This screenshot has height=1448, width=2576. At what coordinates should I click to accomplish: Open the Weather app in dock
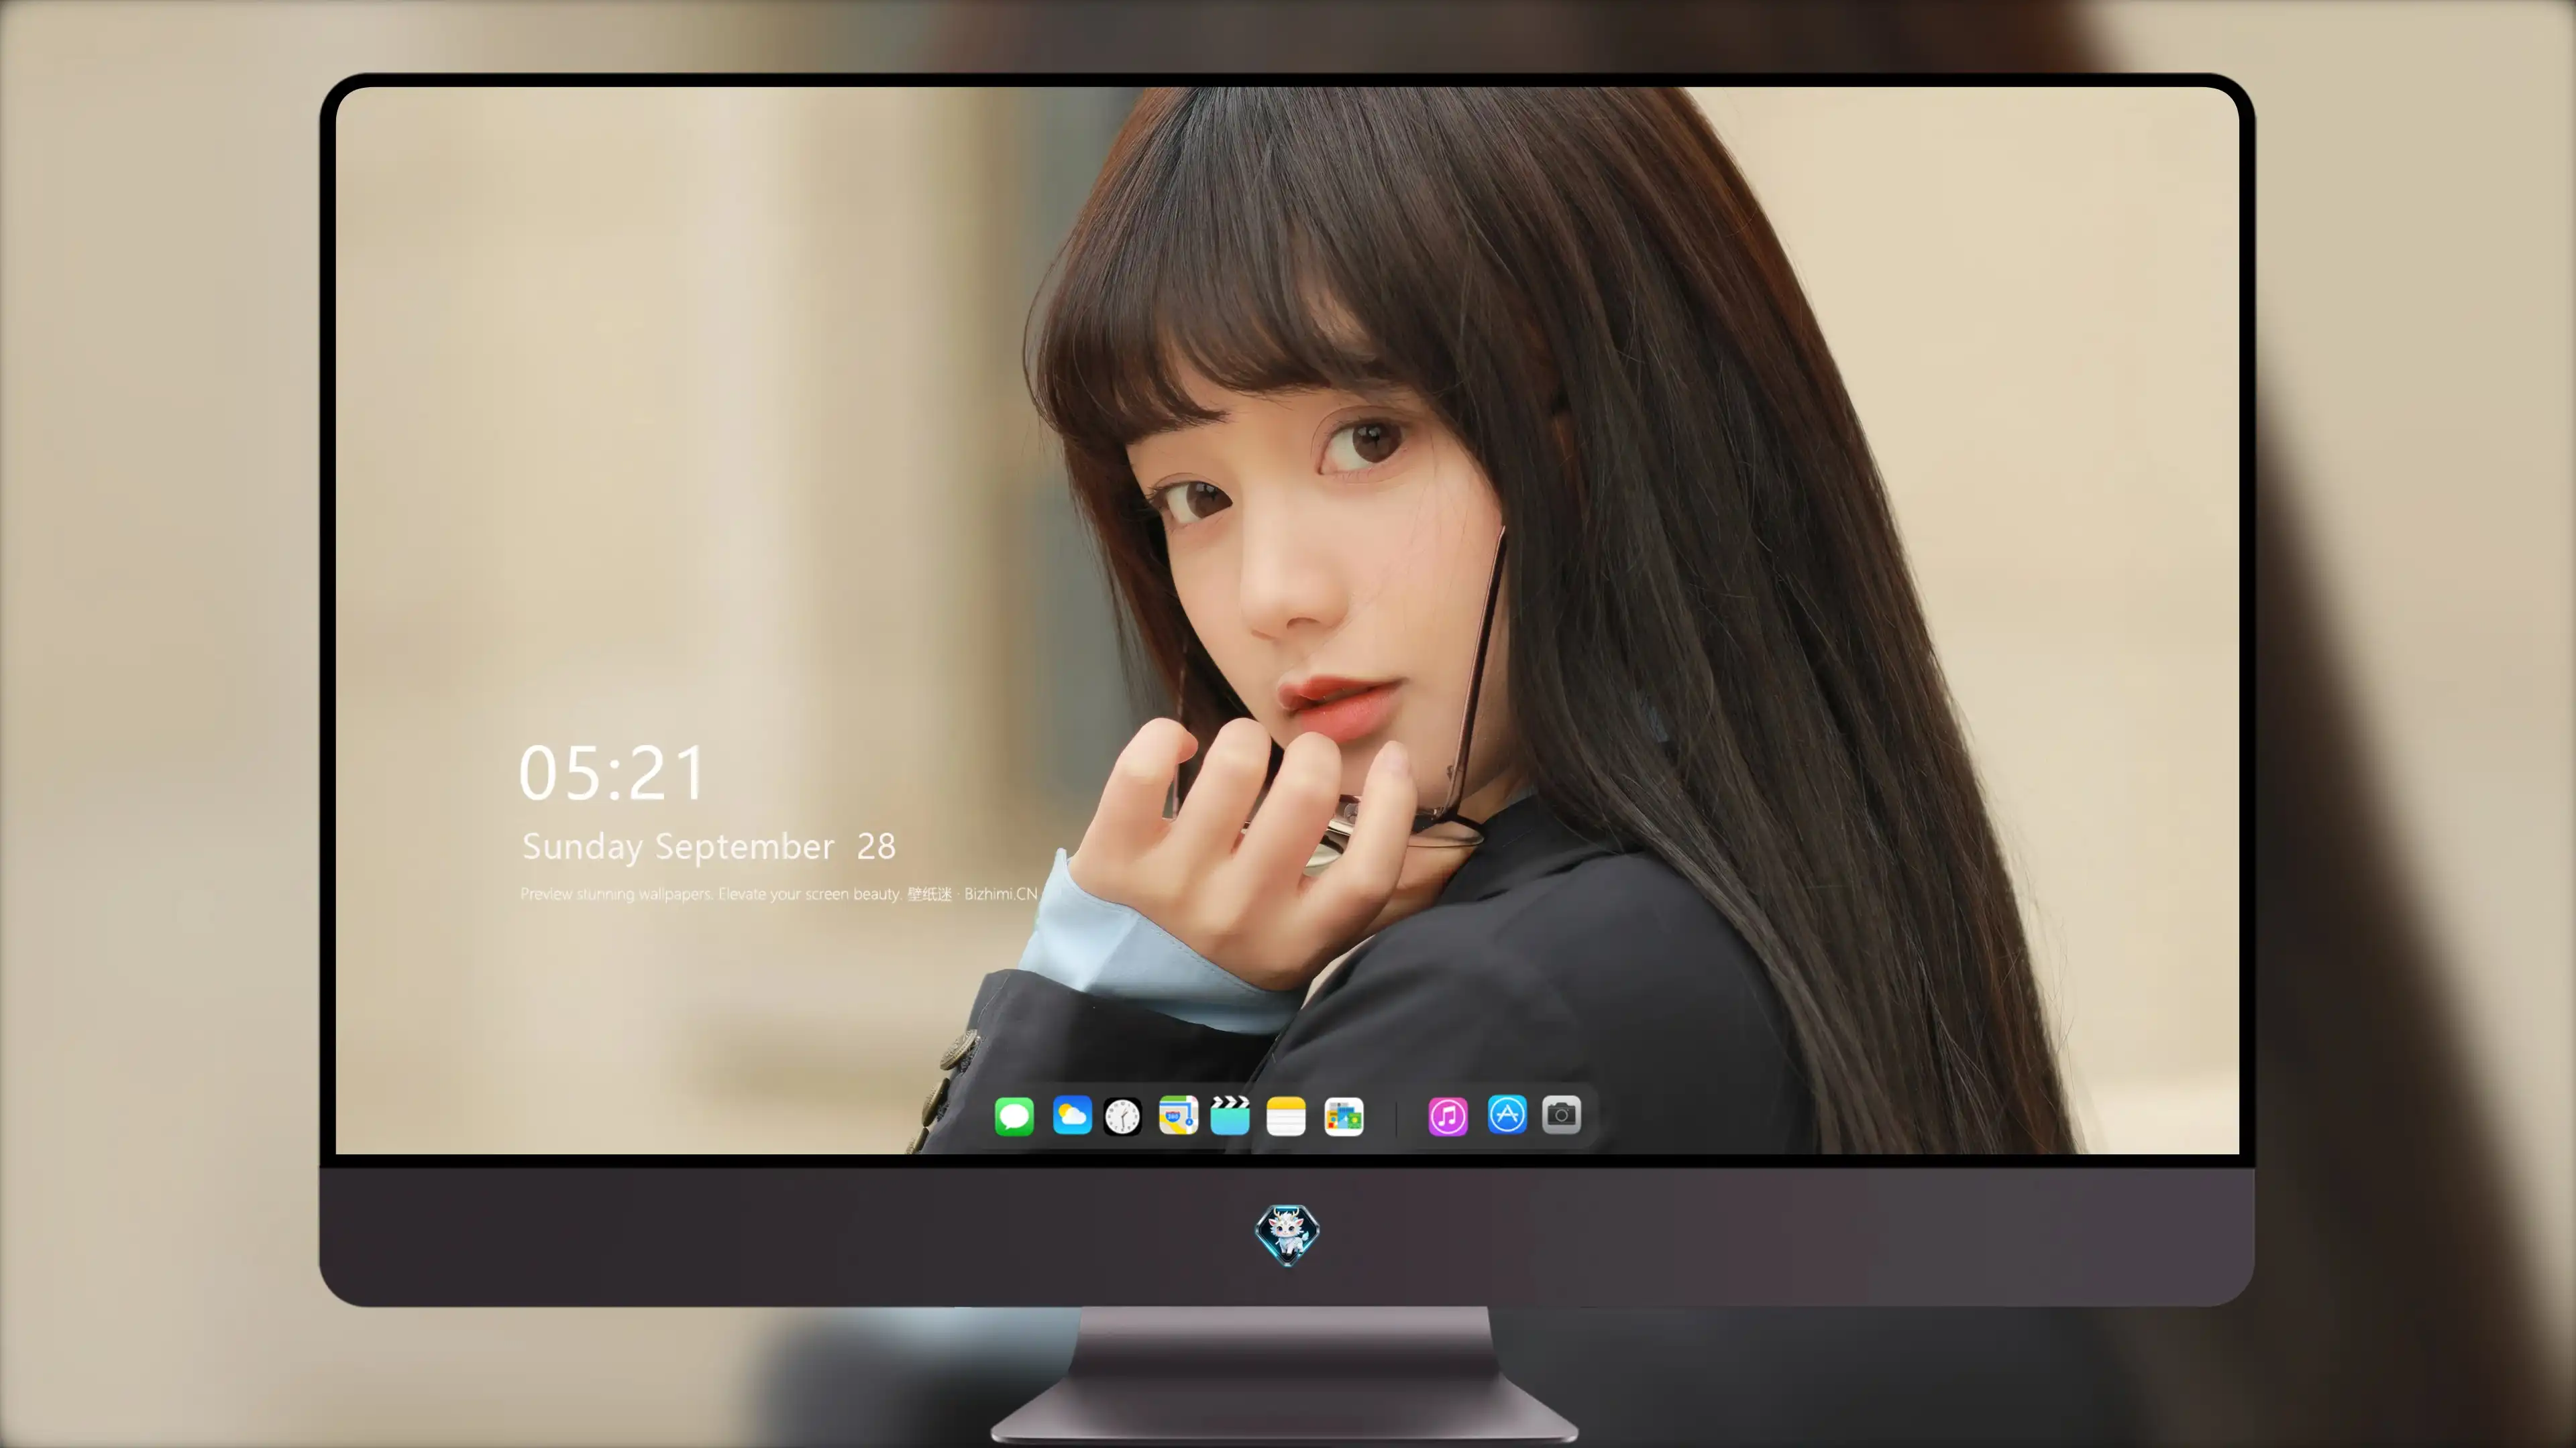click(x=1072, y=1115)
